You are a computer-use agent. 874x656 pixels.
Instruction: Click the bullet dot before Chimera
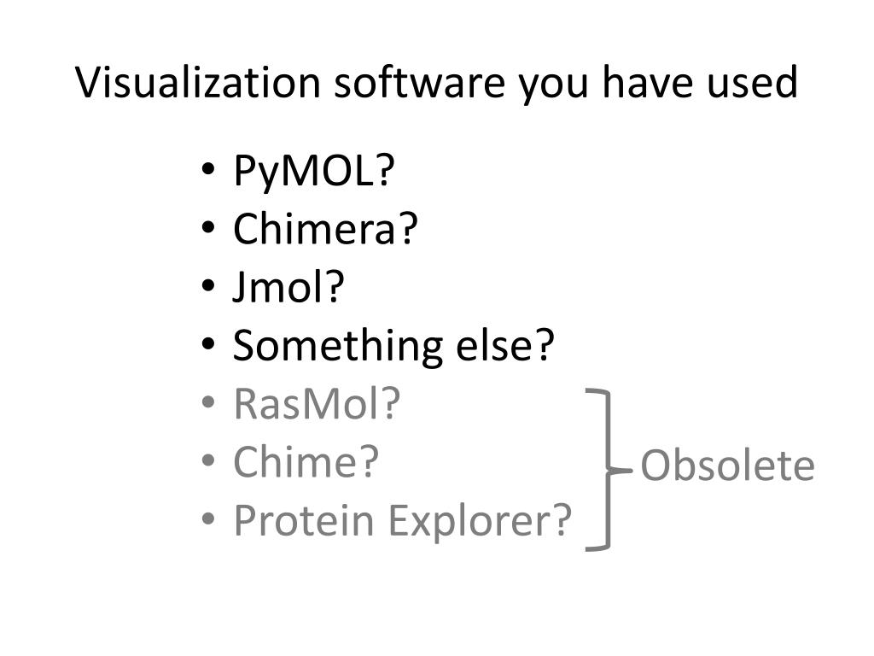[208, 227]
